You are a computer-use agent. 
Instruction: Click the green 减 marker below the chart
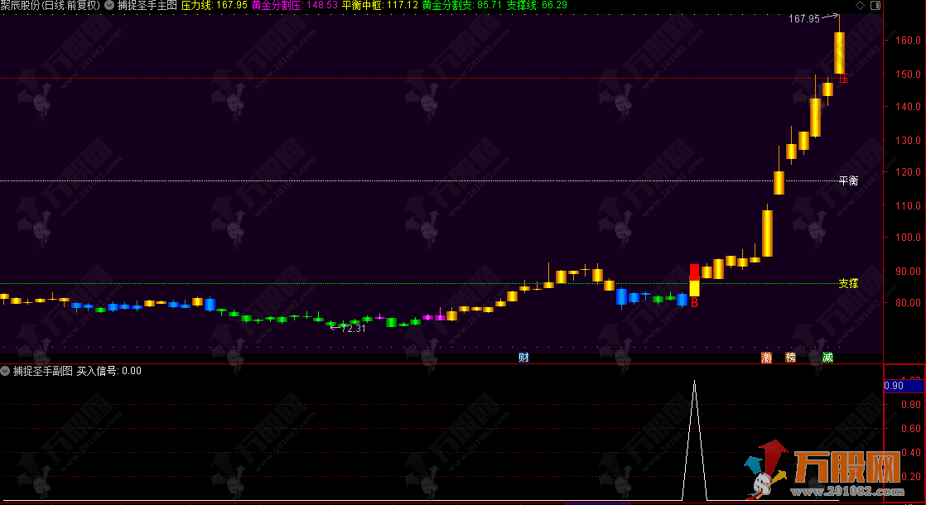[827, 357]
